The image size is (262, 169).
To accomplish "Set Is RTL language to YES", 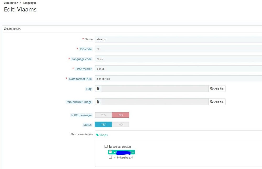I will click(x=103, y=115).
